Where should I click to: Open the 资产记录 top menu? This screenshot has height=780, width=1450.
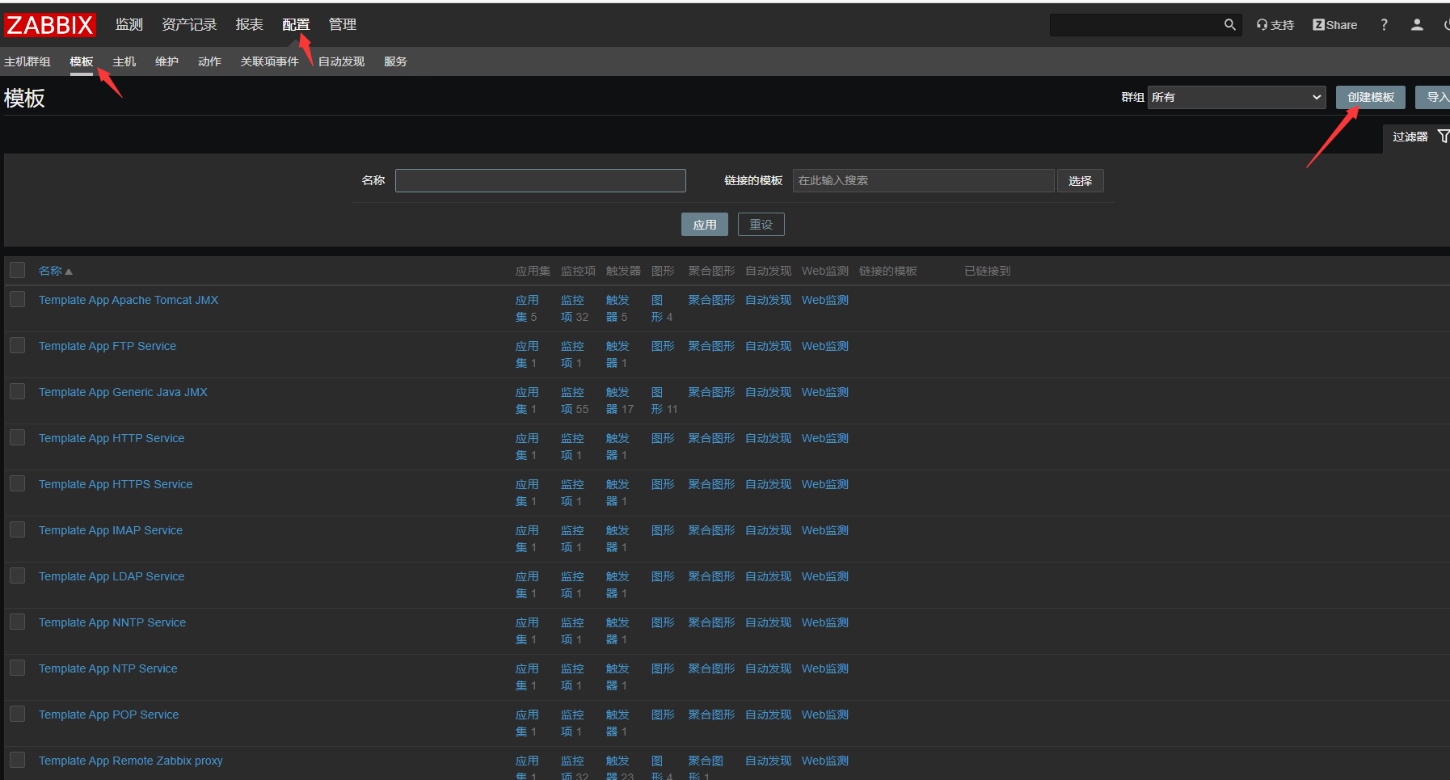(x=189, y=25)
